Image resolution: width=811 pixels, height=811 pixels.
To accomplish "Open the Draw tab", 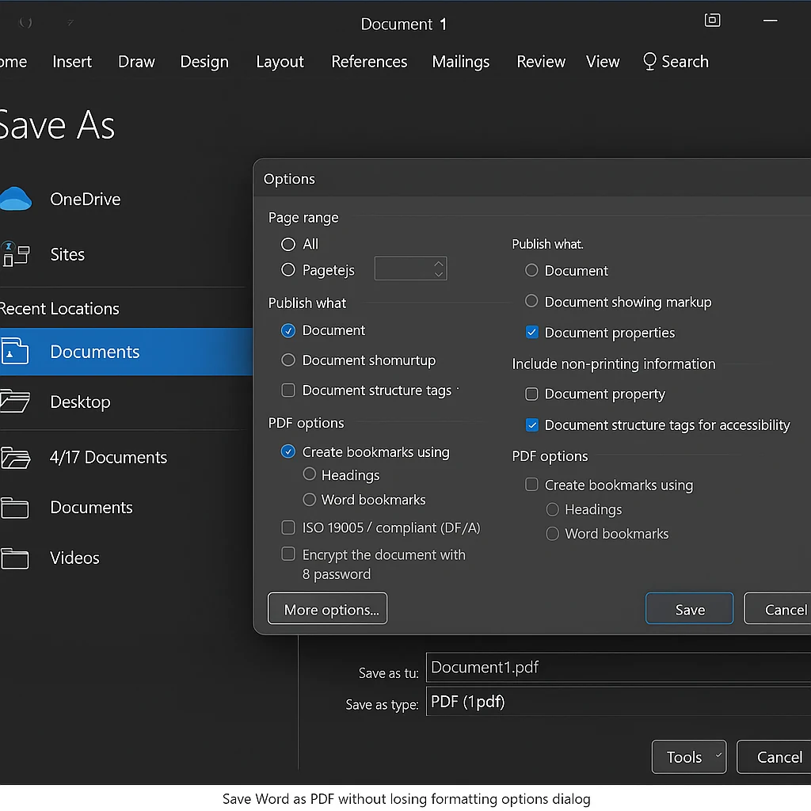I will (x=136, y=62).
